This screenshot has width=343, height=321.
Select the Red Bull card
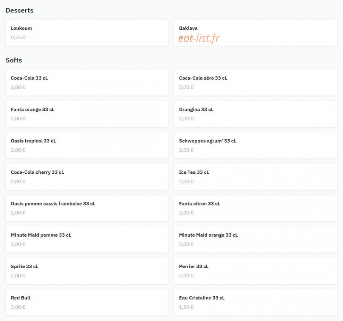(x=87, y=302)
